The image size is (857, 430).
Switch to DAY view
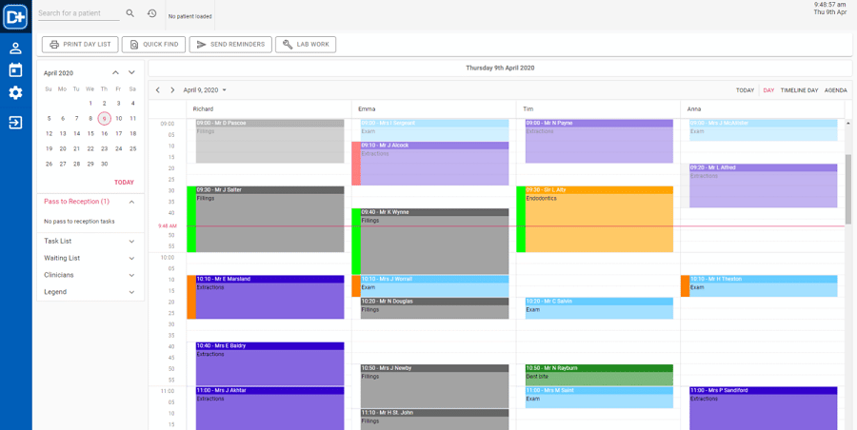768,90
